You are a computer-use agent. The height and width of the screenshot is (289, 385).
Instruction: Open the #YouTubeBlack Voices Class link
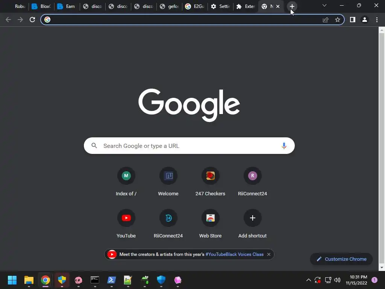235,254
